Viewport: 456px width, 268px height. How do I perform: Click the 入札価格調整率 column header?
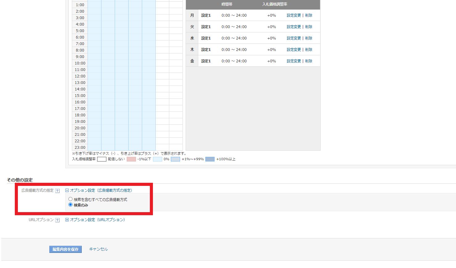coord(275,4)
